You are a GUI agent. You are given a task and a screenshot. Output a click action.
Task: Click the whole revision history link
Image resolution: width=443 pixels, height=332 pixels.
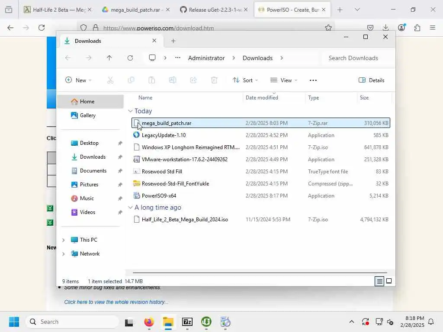116,302
